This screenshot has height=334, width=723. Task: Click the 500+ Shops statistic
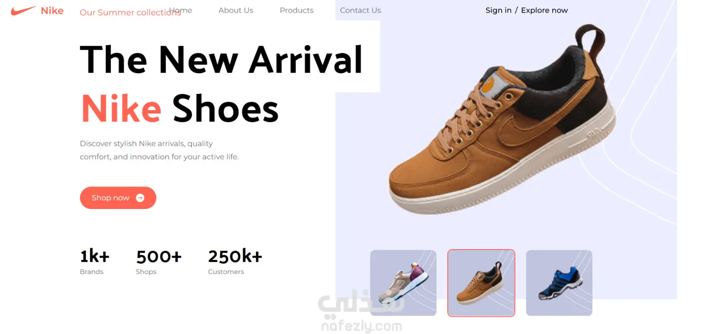159,261
